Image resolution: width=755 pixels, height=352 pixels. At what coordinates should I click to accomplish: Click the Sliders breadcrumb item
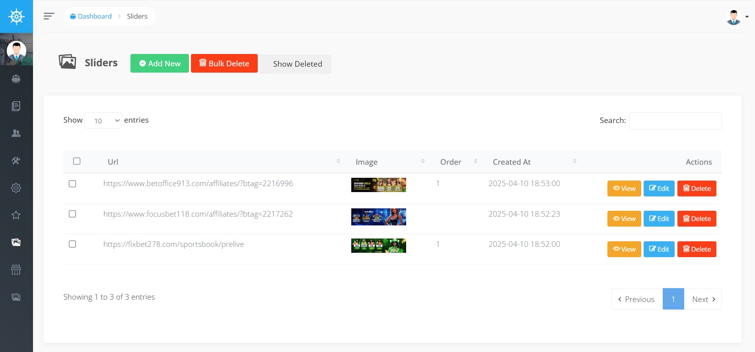[x=137, y=16]
